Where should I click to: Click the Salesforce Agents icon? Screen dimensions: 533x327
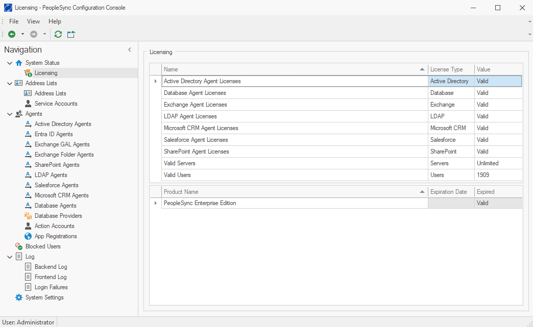point(28,185)
